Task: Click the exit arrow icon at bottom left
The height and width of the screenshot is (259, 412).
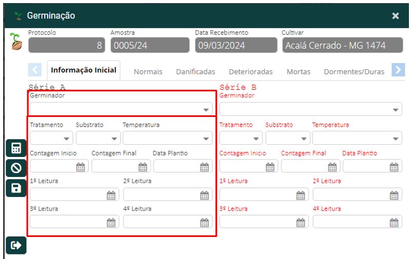Action: coord(16,246)
